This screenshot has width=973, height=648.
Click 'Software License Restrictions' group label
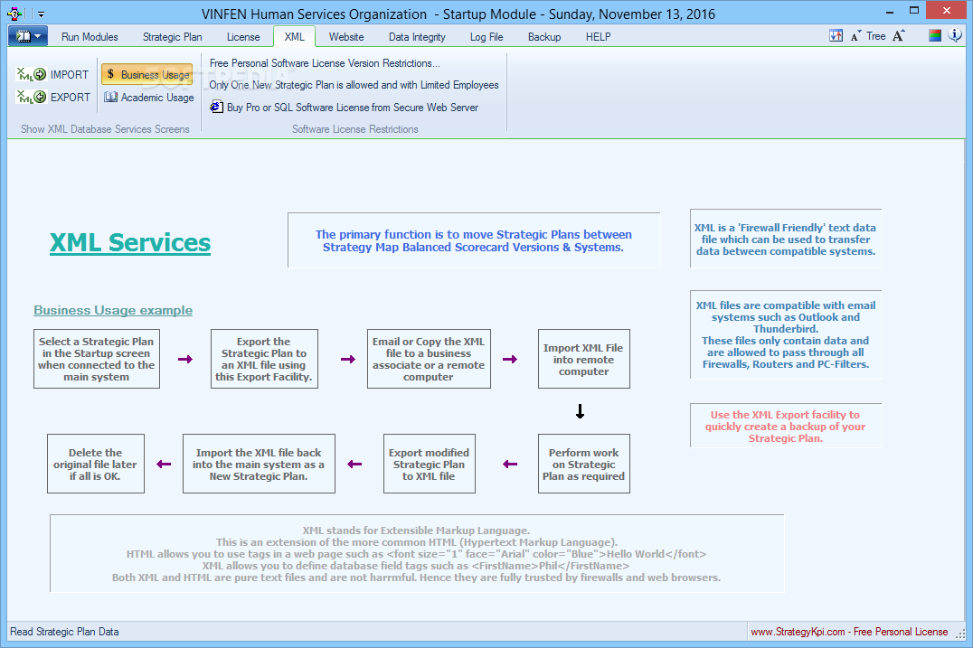click(x=355, y=129)
